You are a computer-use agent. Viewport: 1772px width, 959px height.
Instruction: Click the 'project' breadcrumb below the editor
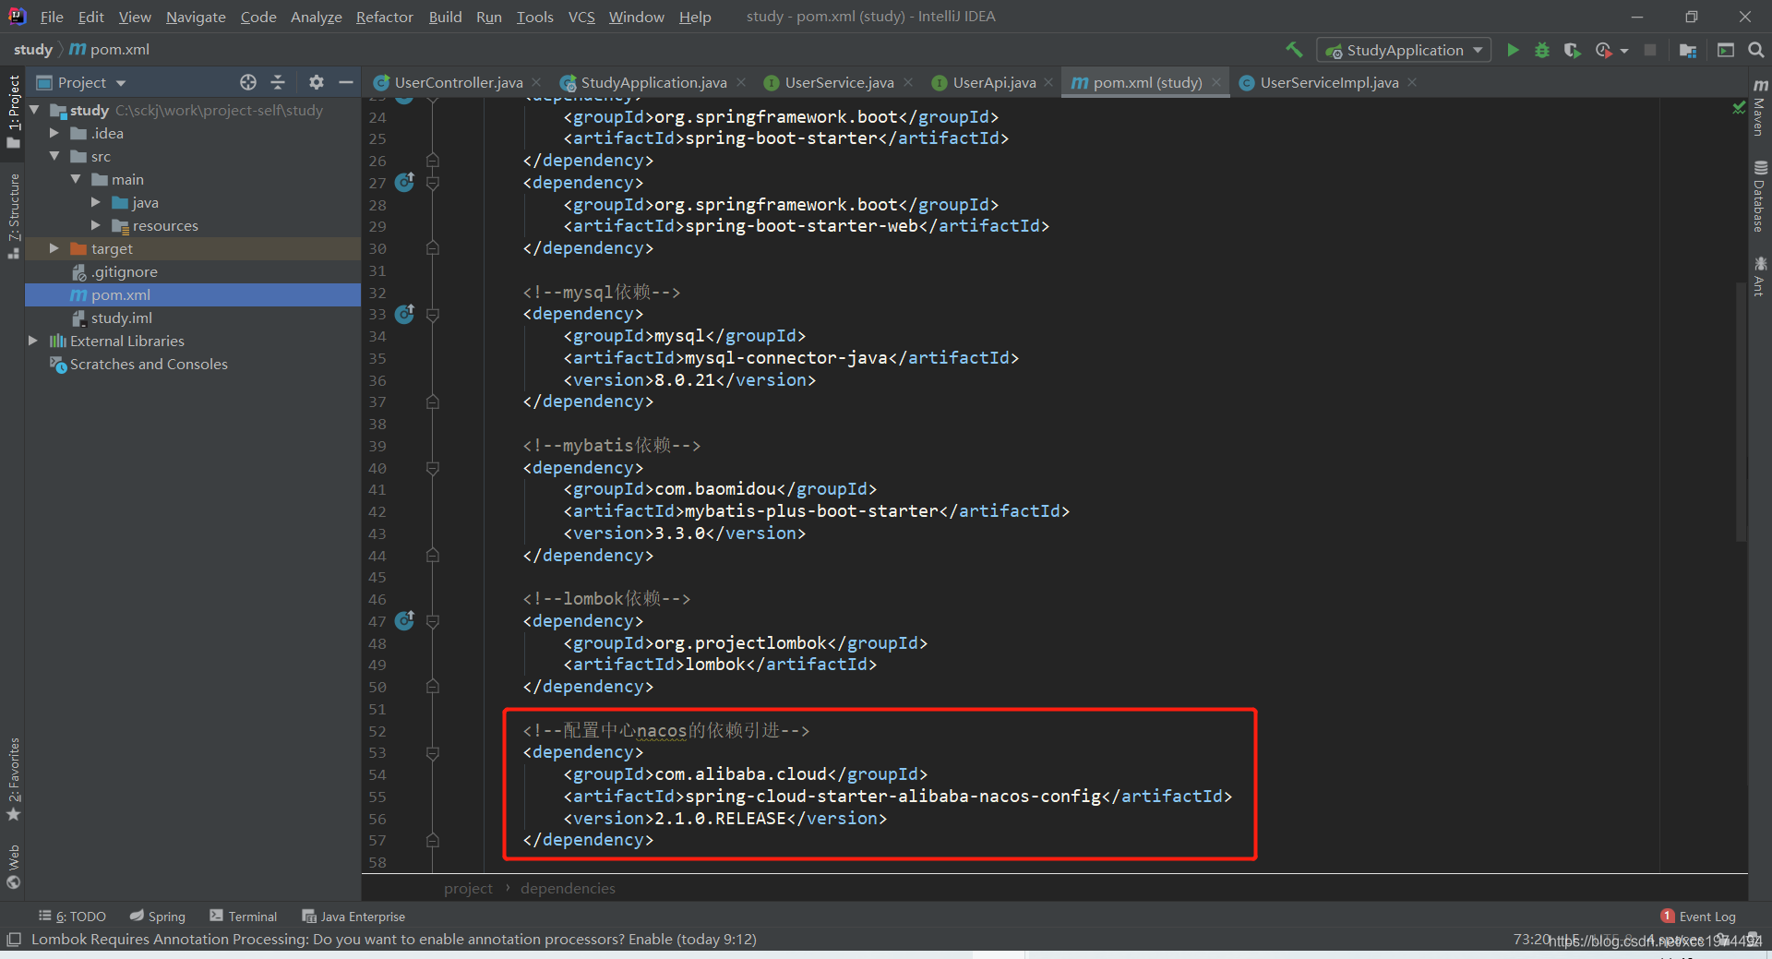pos(468,888)
